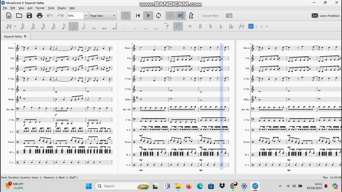Screen dimensions: 342x192
Task: Open note input mode dropdown arrow
Action: click(15, 26)
